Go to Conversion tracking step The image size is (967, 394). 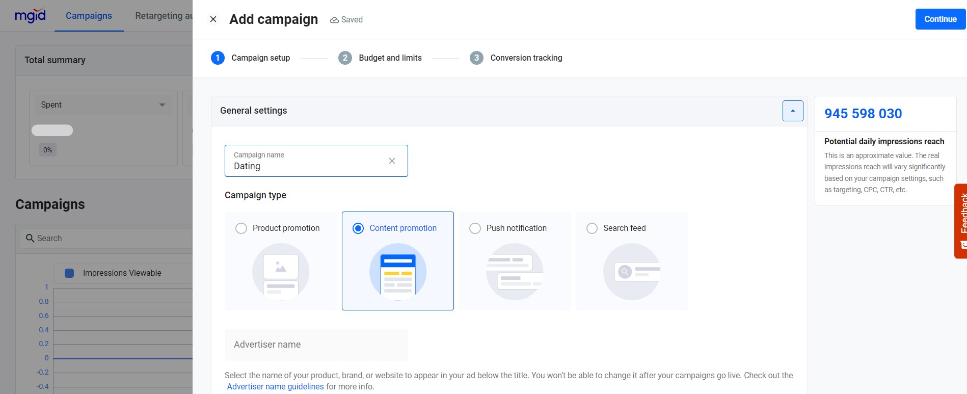[516, 58]
